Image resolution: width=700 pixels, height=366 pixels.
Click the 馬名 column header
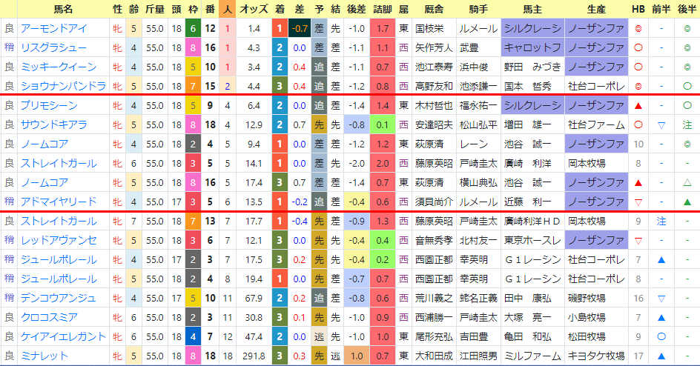coord(63,9)
